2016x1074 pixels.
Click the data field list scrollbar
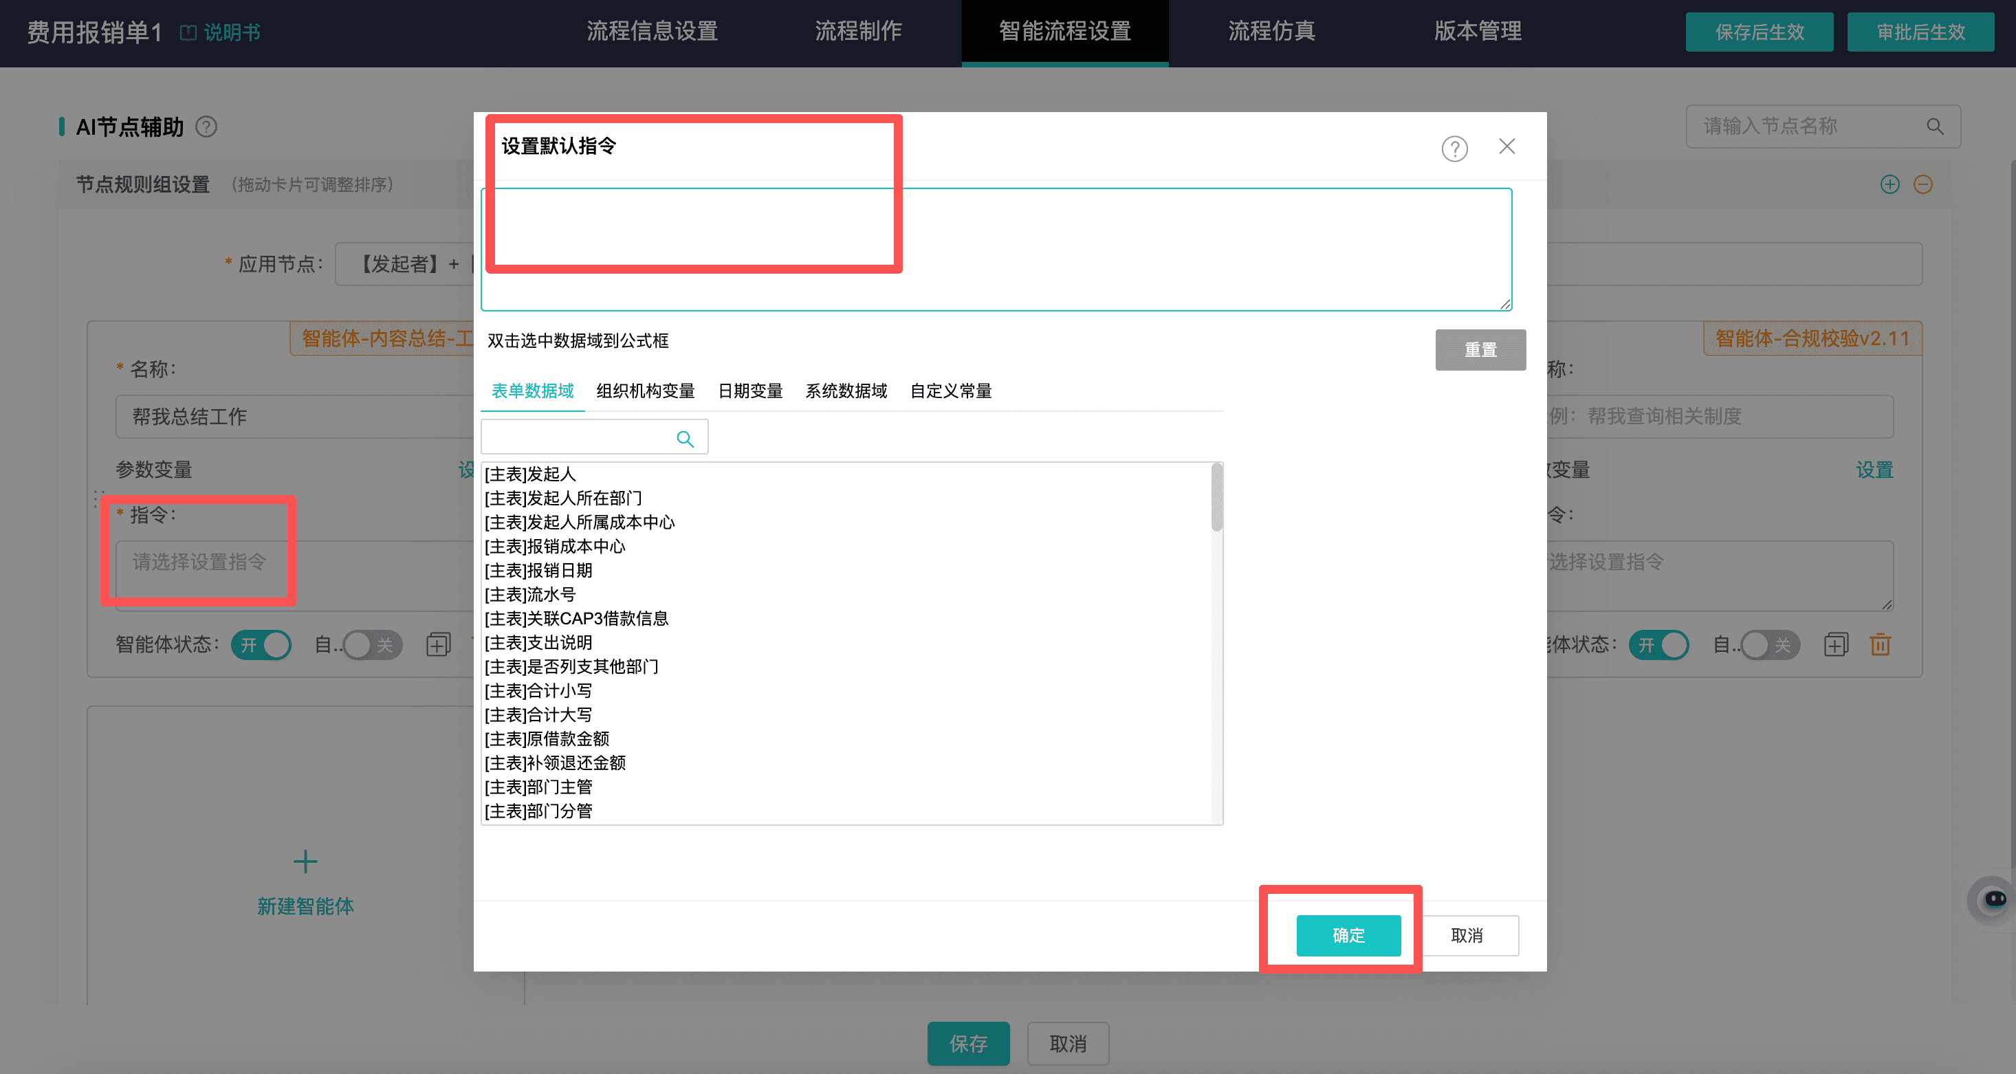click(x=1216, y=497)
